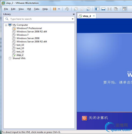
Task: Select Windows7 Professional VM
Action: [29, 28]
